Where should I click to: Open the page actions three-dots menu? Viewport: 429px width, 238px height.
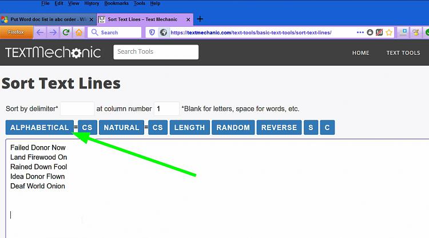point(360,33)
